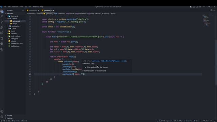Toggle Primary Side Bar visibility
Screen dimensions: 217x122
[x=191, y=7]
